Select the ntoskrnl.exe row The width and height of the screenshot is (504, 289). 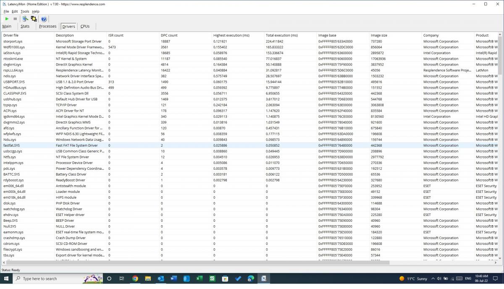point(250,59)
